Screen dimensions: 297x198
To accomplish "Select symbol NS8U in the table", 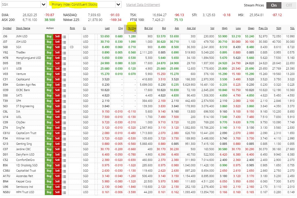I will (6, 192).
